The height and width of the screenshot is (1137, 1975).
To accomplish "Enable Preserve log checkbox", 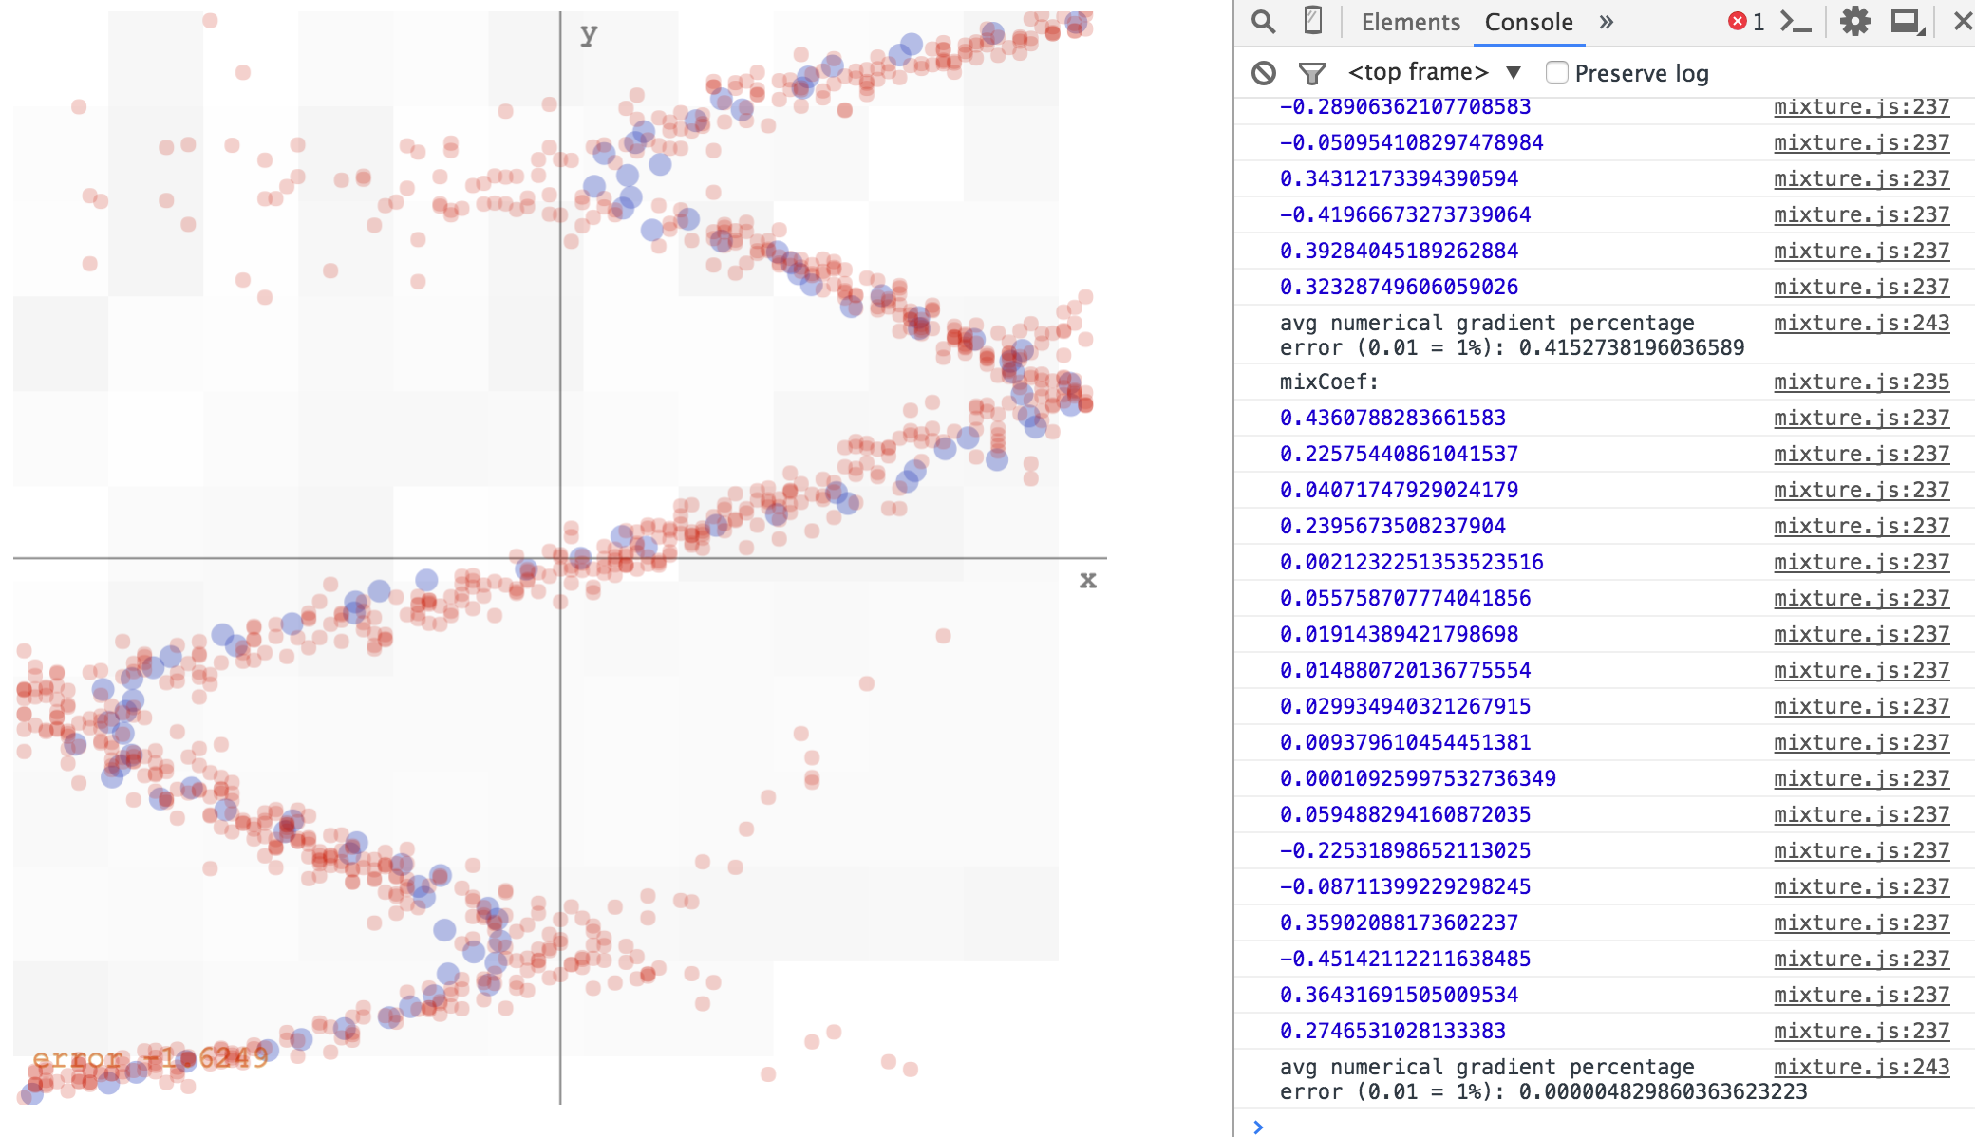I will coord(1557,73).
